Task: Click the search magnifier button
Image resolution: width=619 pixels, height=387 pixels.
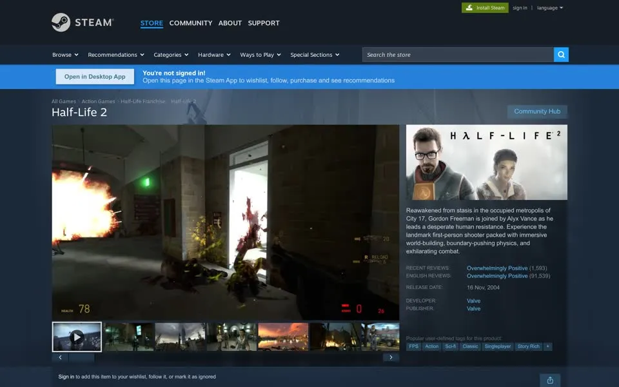Action: tap(561, 54)
